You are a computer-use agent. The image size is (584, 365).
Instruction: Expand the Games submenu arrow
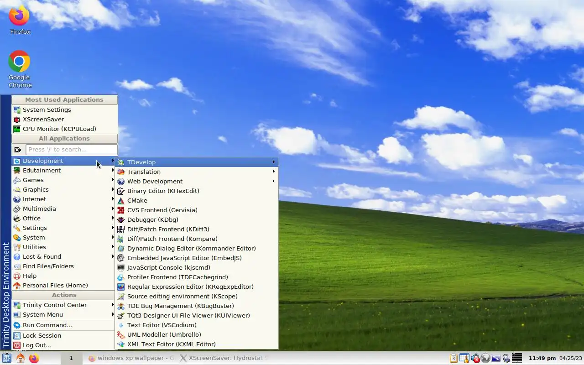pyautogui.click(x=113, y=180)
